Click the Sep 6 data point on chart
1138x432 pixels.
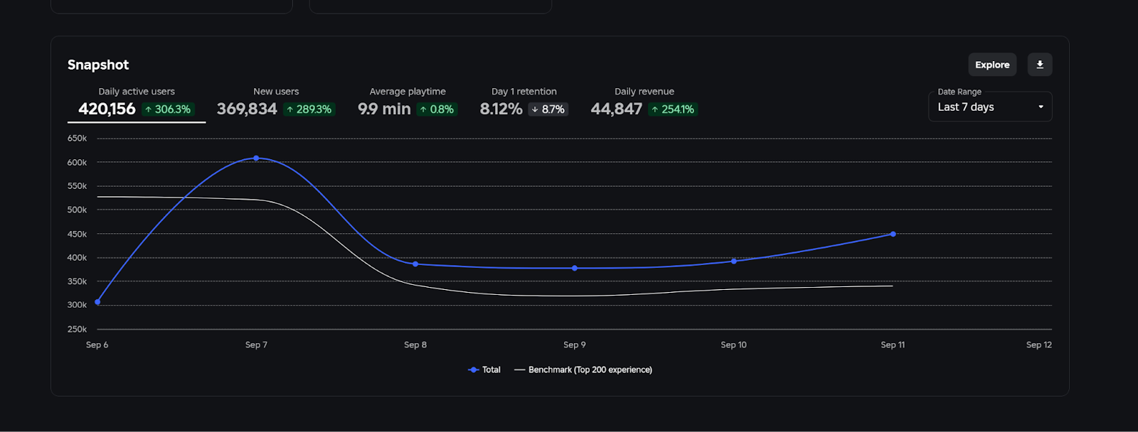(97, 302)
